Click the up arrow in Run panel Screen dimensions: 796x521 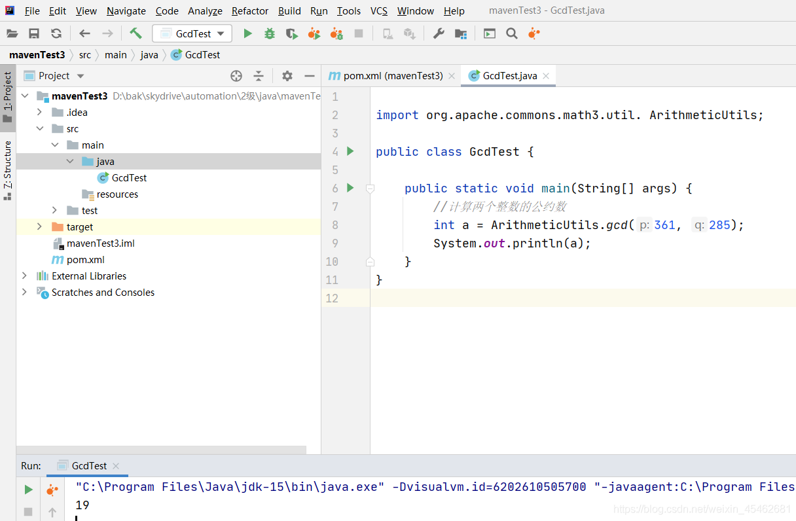(x=52, y=512)
